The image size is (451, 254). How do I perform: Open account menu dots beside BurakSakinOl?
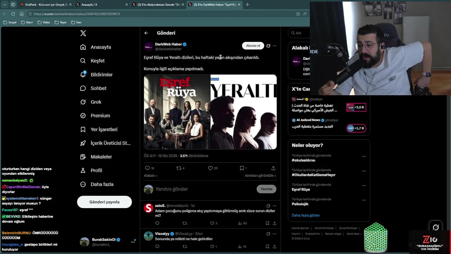pos(133,242)
